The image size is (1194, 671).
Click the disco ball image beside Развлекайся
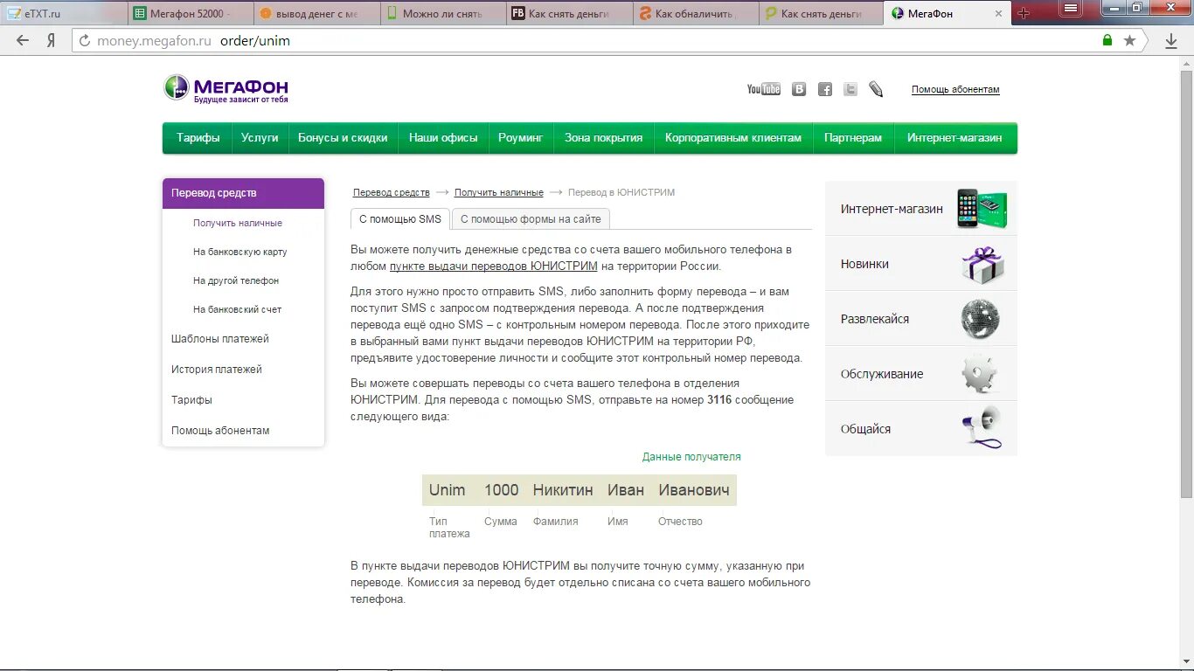coord(980,319)
